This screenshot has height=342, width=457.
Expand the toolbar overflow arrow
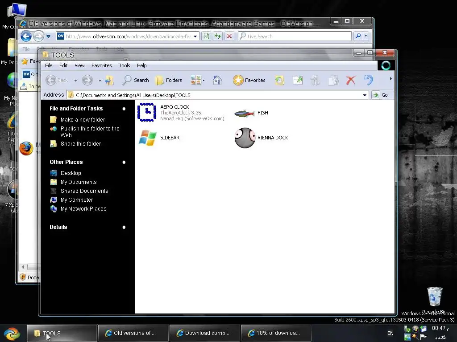[391, 79]
